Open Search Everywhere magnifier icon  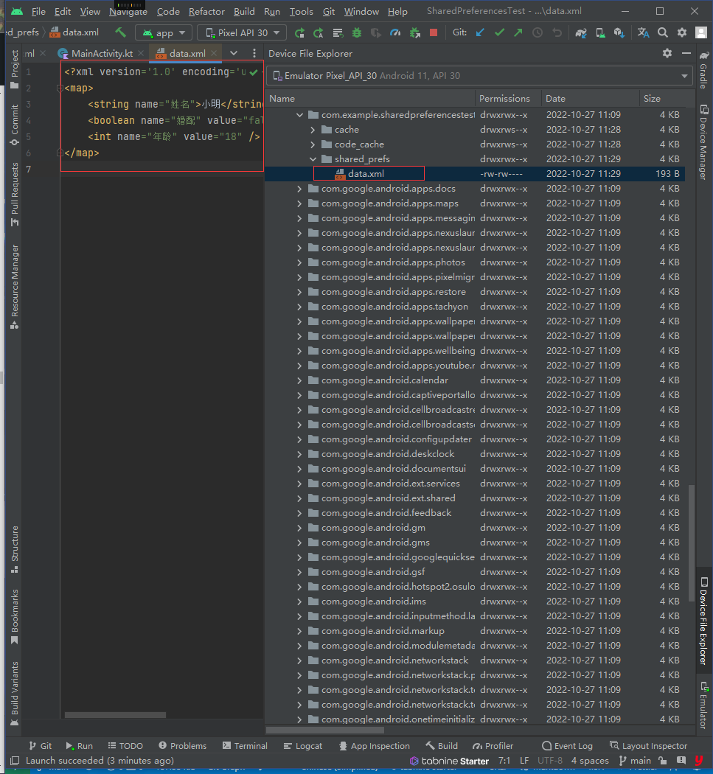[662, 32]
